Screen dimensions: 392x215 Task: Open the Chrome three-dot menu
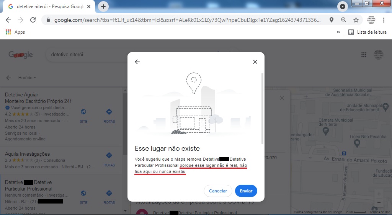click(x=384, y=20)
